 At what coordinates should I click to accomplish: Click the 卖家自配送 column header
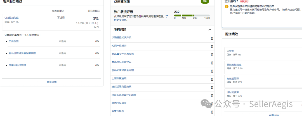point(58,11)
